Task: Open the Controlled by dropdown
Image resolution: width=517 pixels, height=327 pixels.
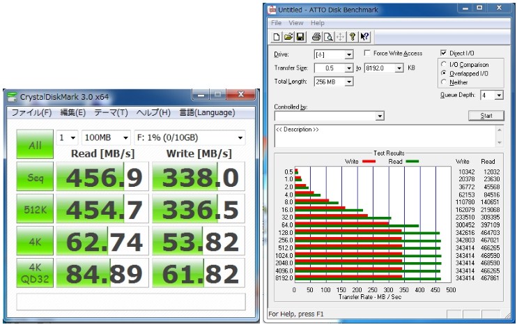Action: 380,116
